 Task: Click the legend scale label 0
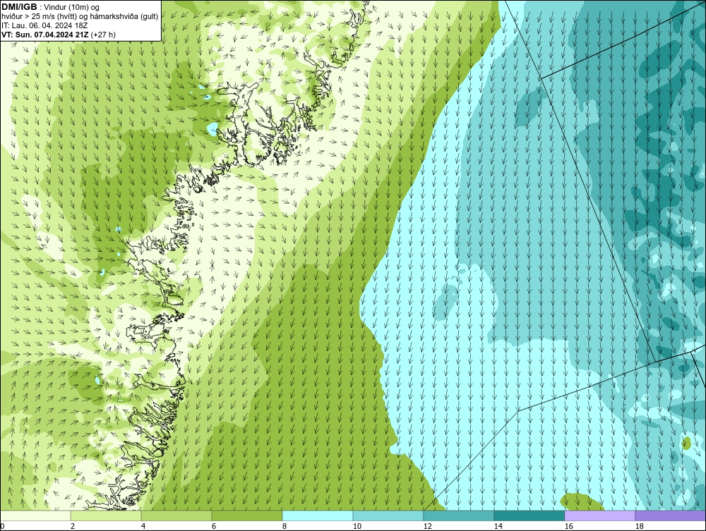point(2,527)
